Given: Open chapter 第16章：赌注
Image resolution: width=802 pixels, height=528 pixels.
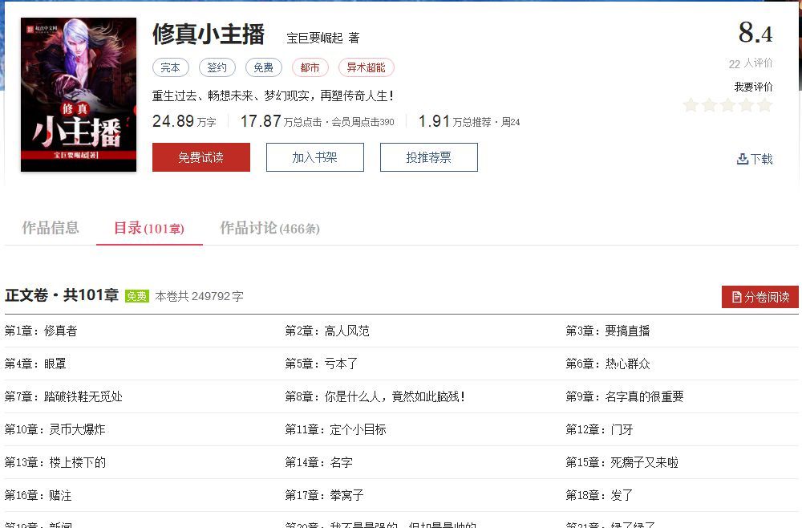Looking at the screenshot, I should pyautogui.click(x=38, y=495).
